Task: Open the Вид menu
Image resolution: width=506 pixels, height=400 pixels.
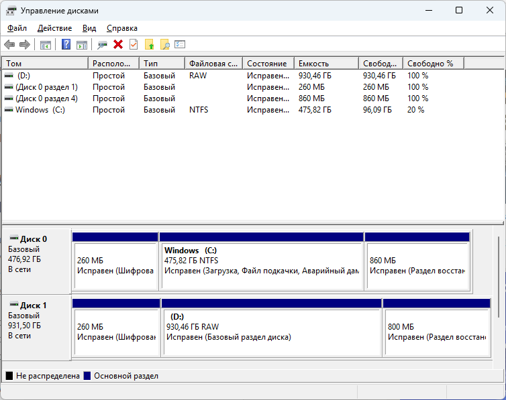Action: pyautogui.click(x=89, y=28)
